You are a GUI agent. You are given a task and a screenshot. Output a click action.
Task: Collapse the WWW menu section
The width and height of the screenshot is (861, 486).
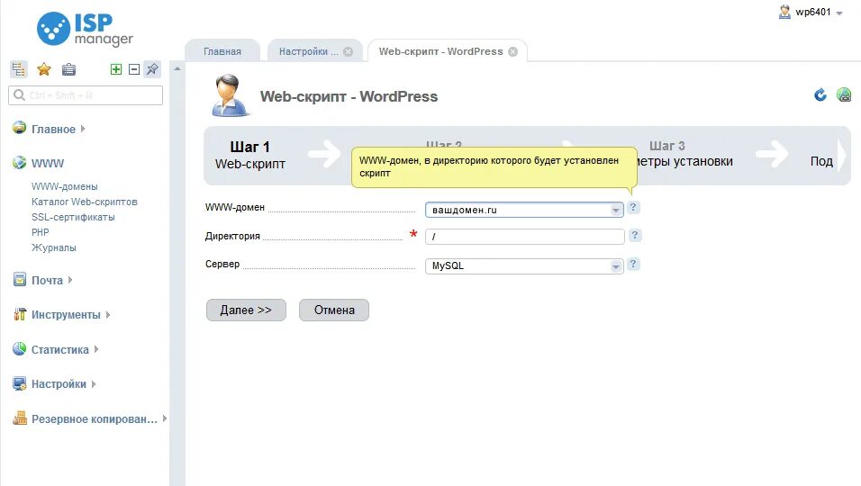click(x=48, y=164)
